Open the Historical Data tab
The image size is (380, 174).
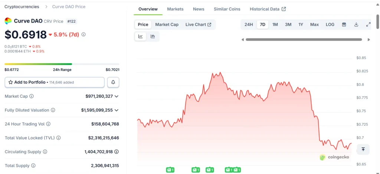coord(268,9)
